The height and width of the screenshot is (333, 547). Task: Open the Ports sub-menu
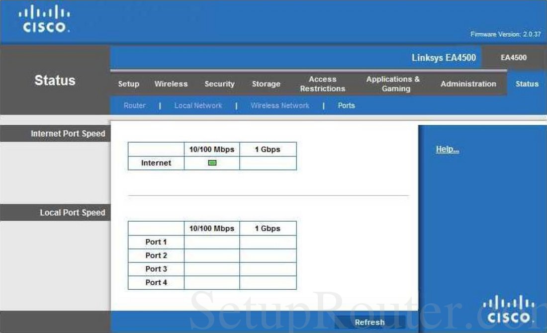tap(346, 105)
